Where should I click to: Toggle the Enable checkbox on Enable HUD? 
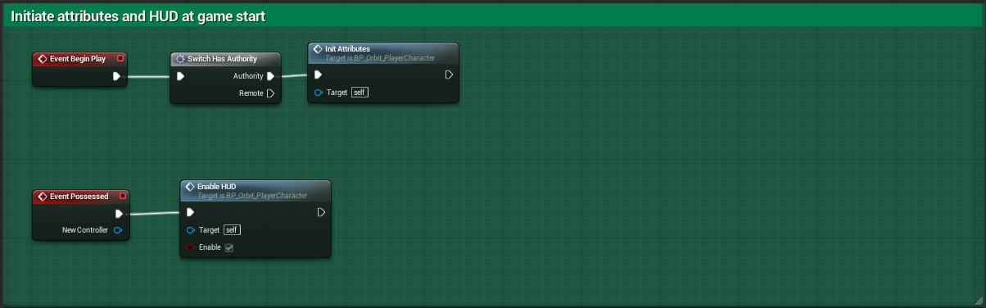pos(229,247)
